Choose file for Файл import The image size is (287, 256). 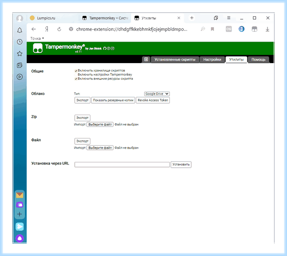pyautogui.click(x=100, y=148)
